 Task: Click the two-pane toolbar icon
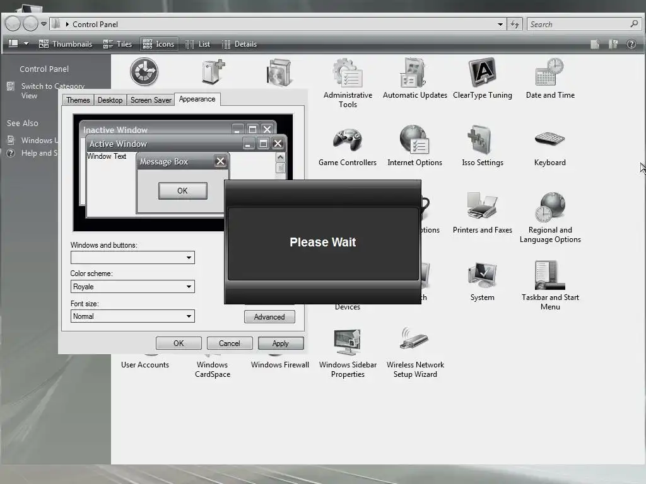pyautogui.click(x=613, y=44)
